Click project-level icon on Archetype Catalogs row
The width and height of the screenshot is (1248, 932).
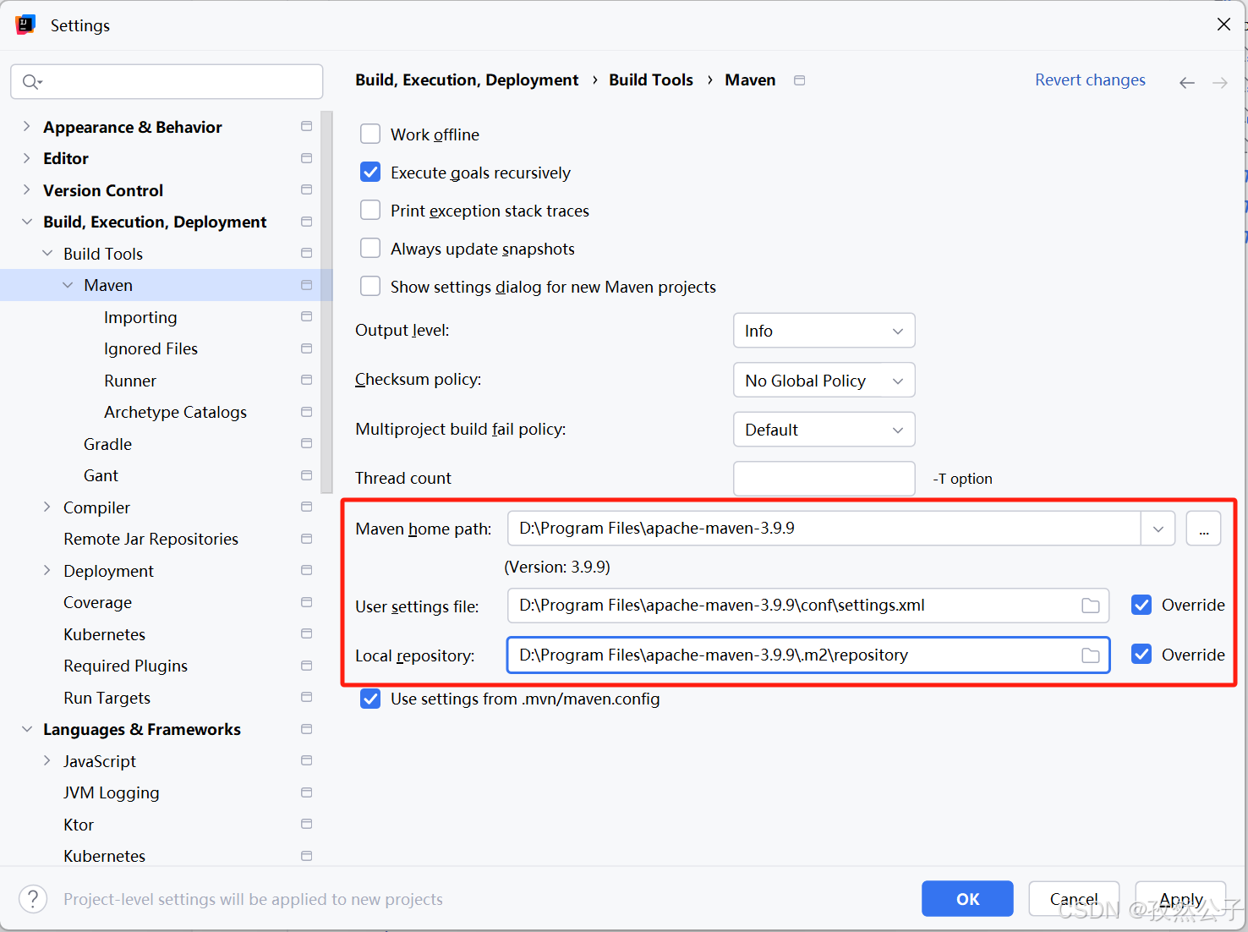click(x=306, y=412)
